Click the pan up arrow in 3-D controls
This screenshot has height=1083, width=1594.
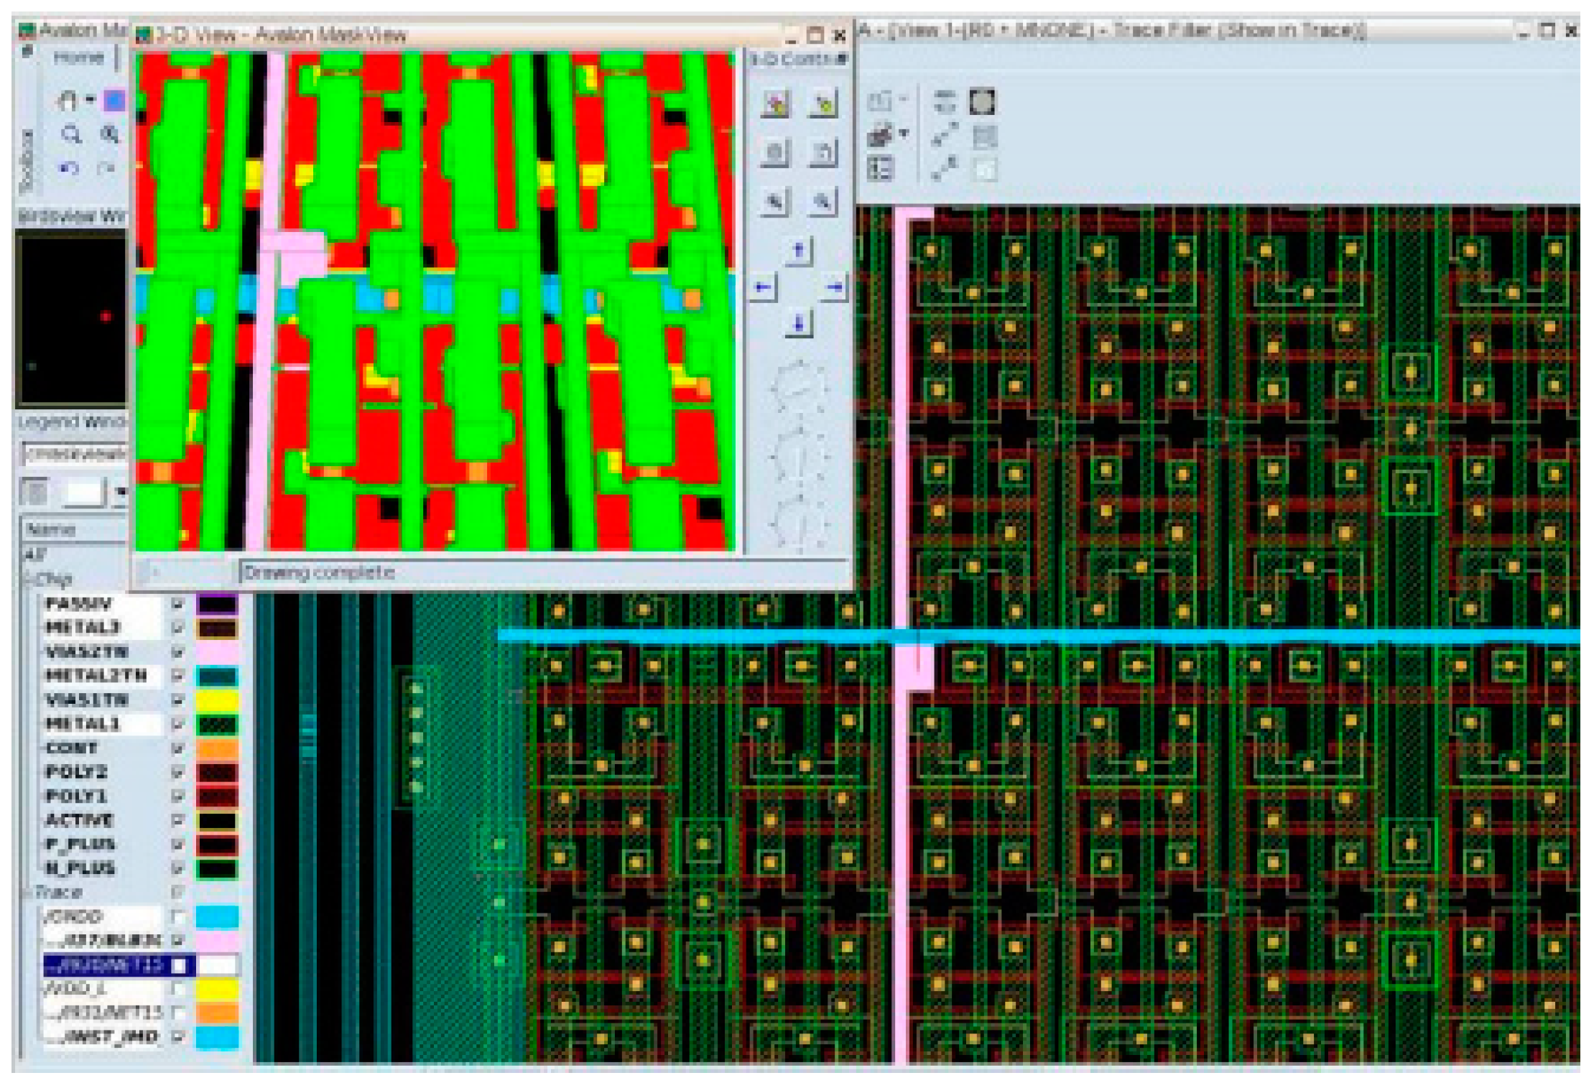point(798,251)
